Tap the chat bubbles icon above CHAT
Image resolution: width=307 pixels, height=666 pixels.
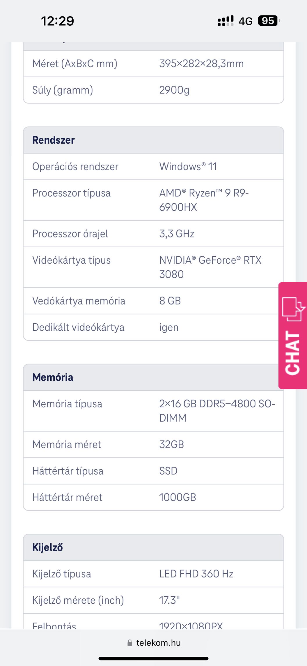click(293, 309)
